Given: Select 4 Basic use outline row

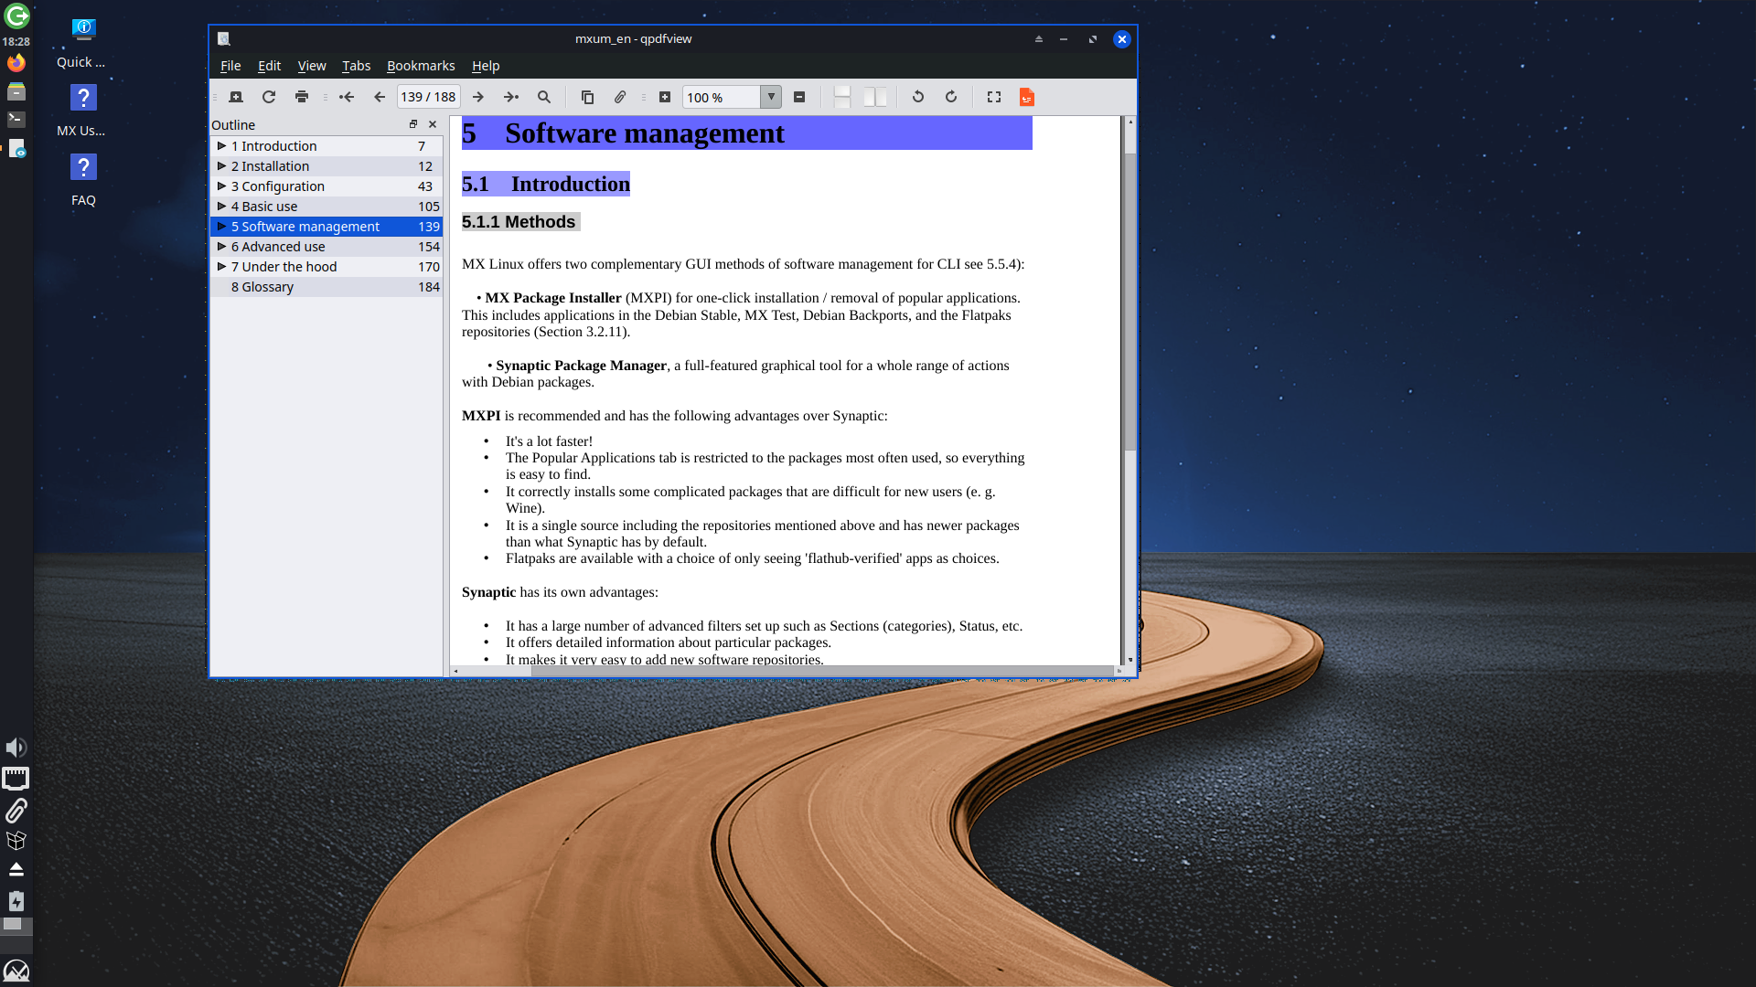Looking at the screenshot, I should [327, 207].
